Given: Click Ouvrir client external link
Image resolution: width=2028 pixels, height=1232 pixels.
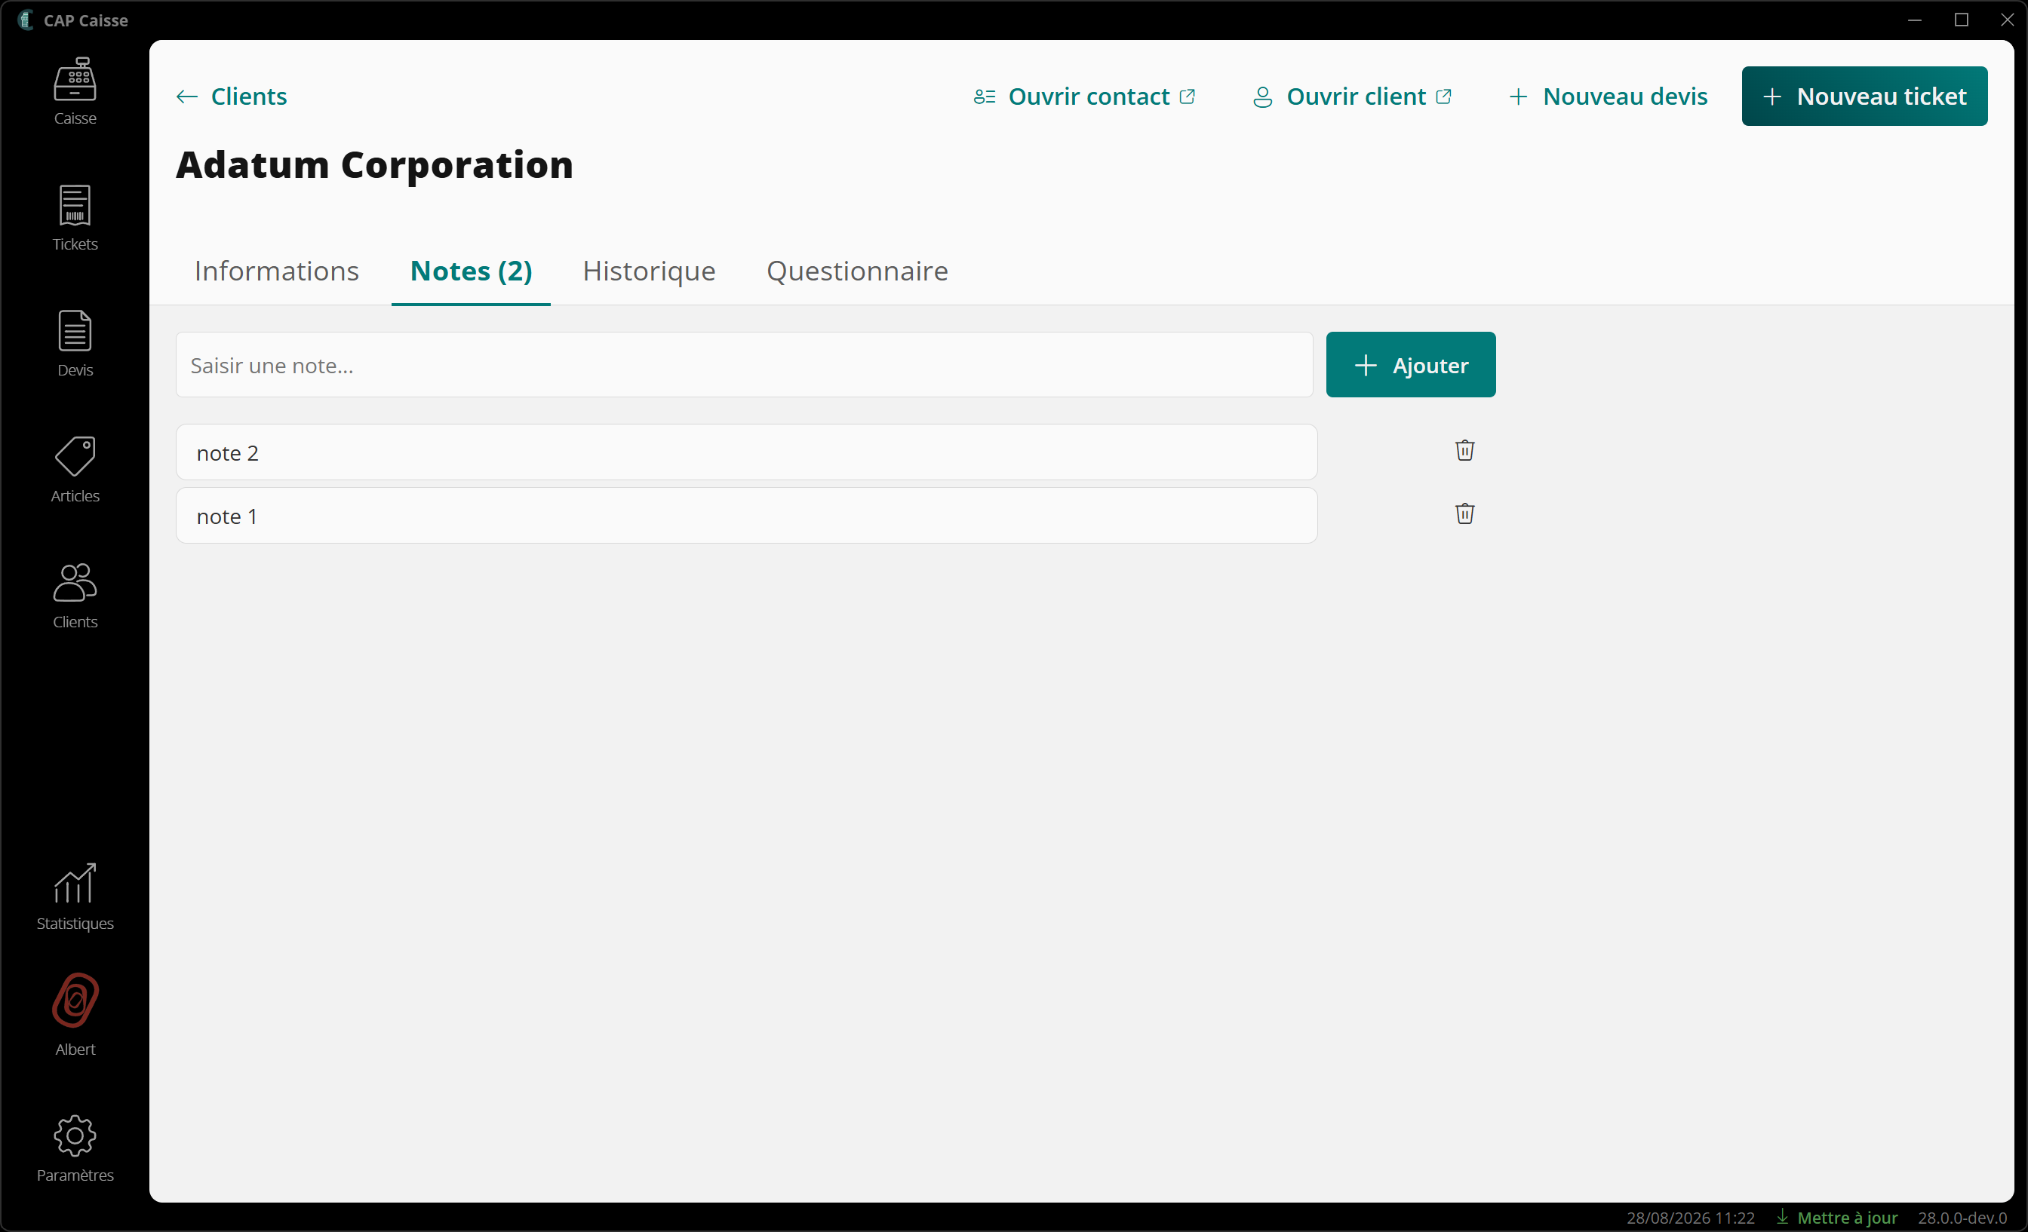Looking at the screenshot, I should point(1351,97).
